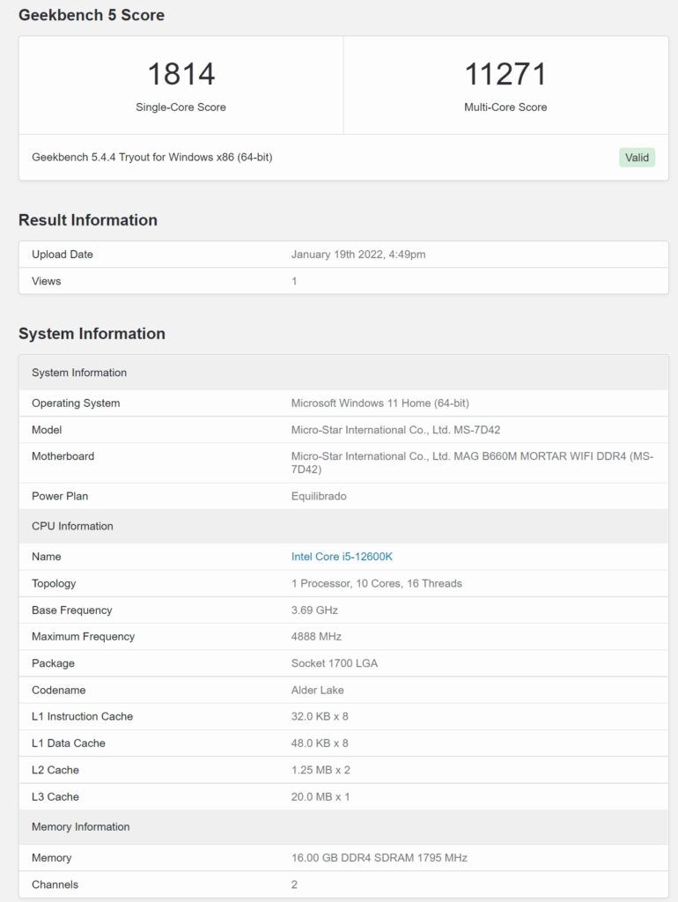This screenshot has width=678, height=902.
Task: Click the L1 Data Cache label
Action: [x=69, y=743]
